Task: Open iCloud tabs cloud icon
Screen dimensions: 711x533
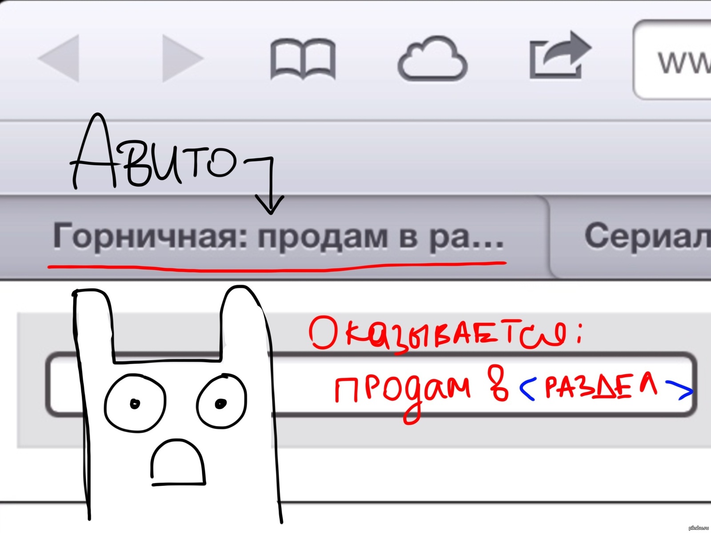Action: (x=432, y=59)
